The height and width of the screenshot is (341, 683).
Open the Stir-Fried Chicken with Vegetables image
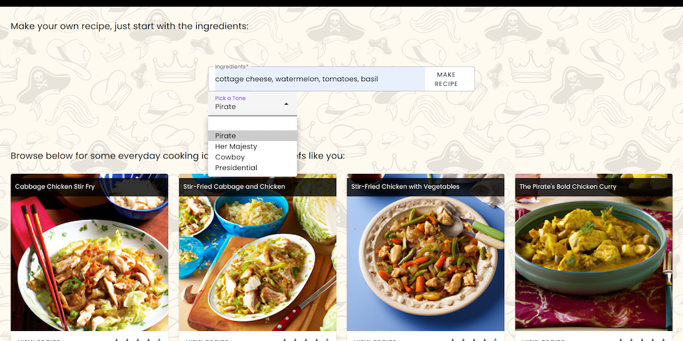(426, 263)
